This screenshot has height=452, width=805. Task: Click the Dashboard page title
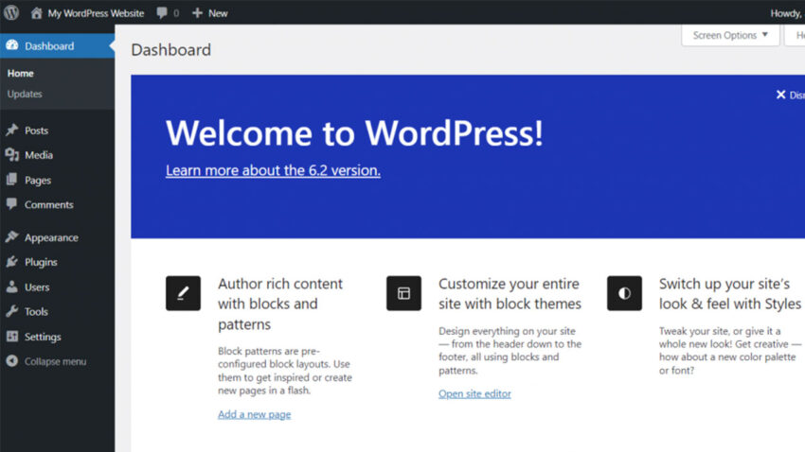point(171,50)
